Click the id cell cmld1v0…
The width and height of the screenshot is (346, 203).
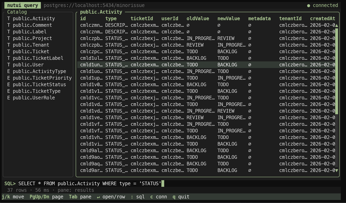tap(91, 85)
